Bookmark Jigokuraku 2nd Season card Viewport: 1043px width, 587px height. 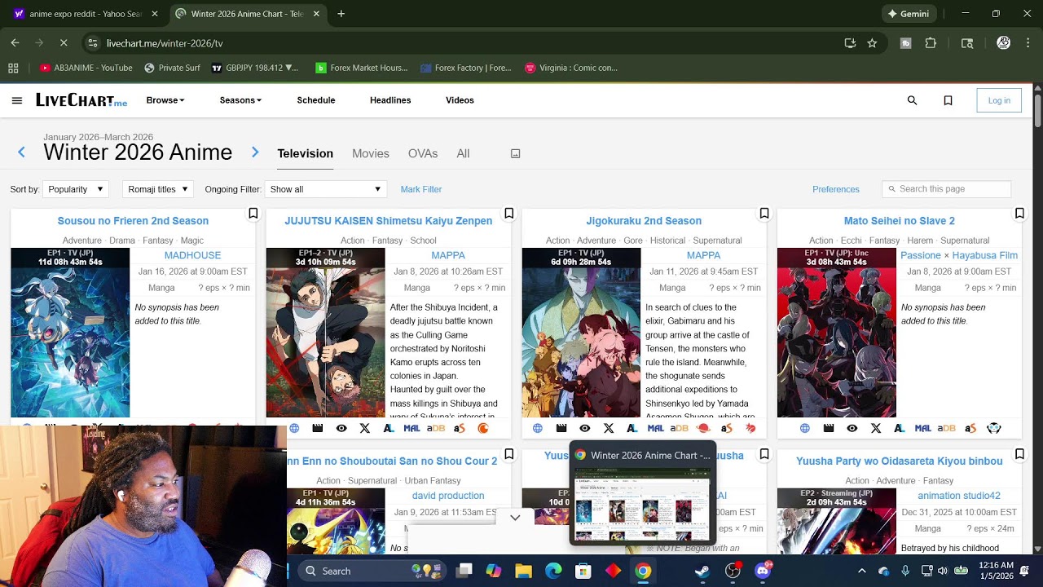click(x=764, y=214)
